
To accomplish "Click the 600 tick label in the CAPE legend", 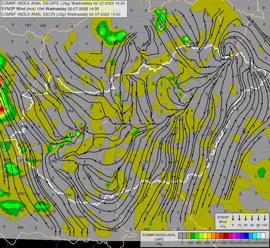I will pos(207,243).
